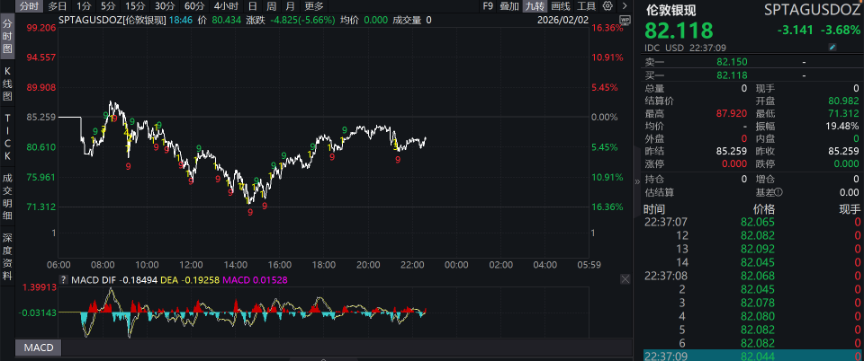Click the 价格 column header
The image size is (864, 361).
click(764, 209)
